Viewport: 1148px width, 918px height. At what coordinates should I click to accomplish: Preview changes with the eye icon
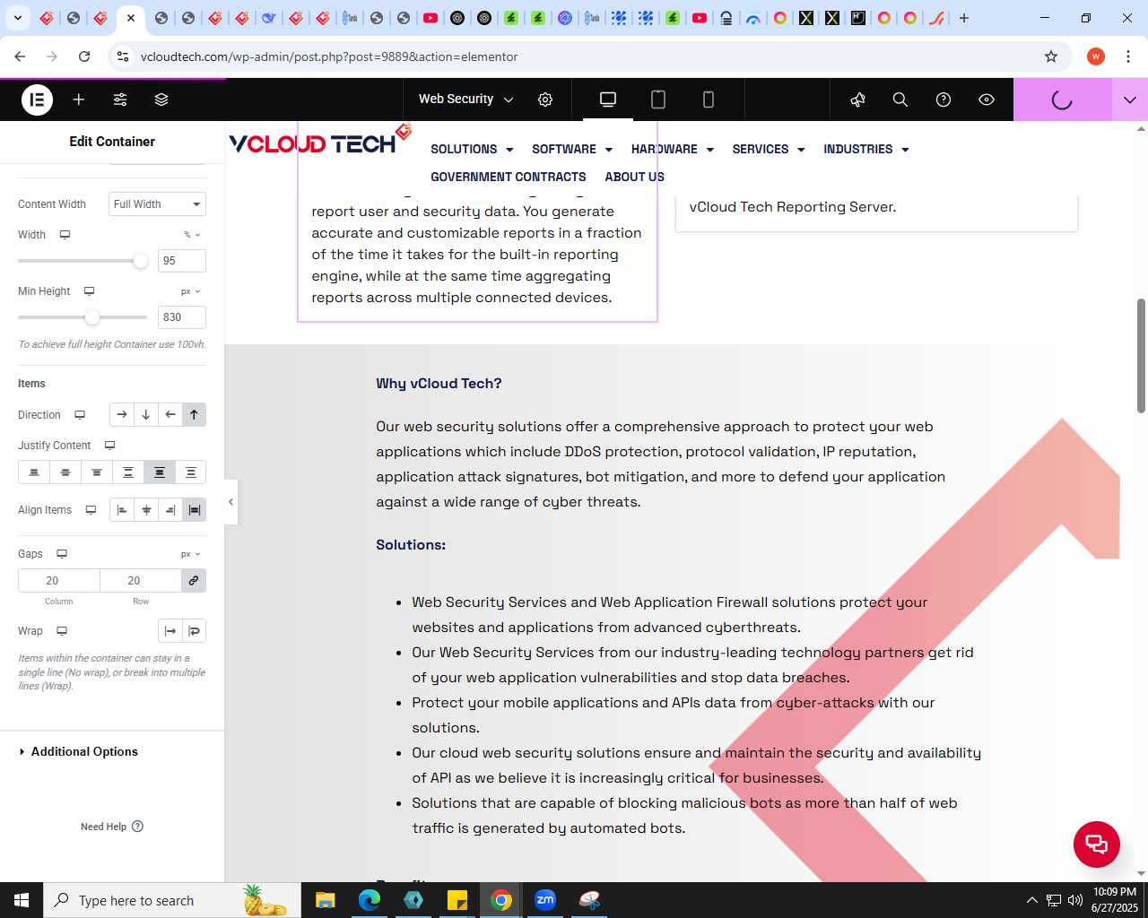click(x=987, y=100)
